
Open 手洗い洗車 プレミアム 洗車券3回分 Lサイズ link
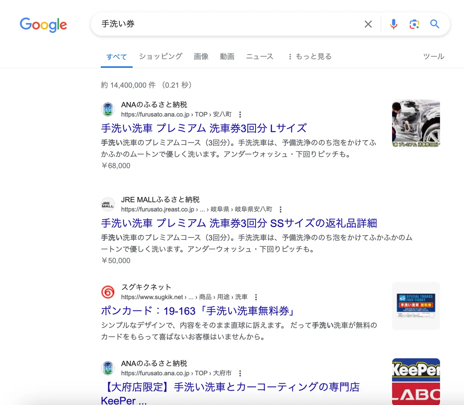tap(204, 128)
